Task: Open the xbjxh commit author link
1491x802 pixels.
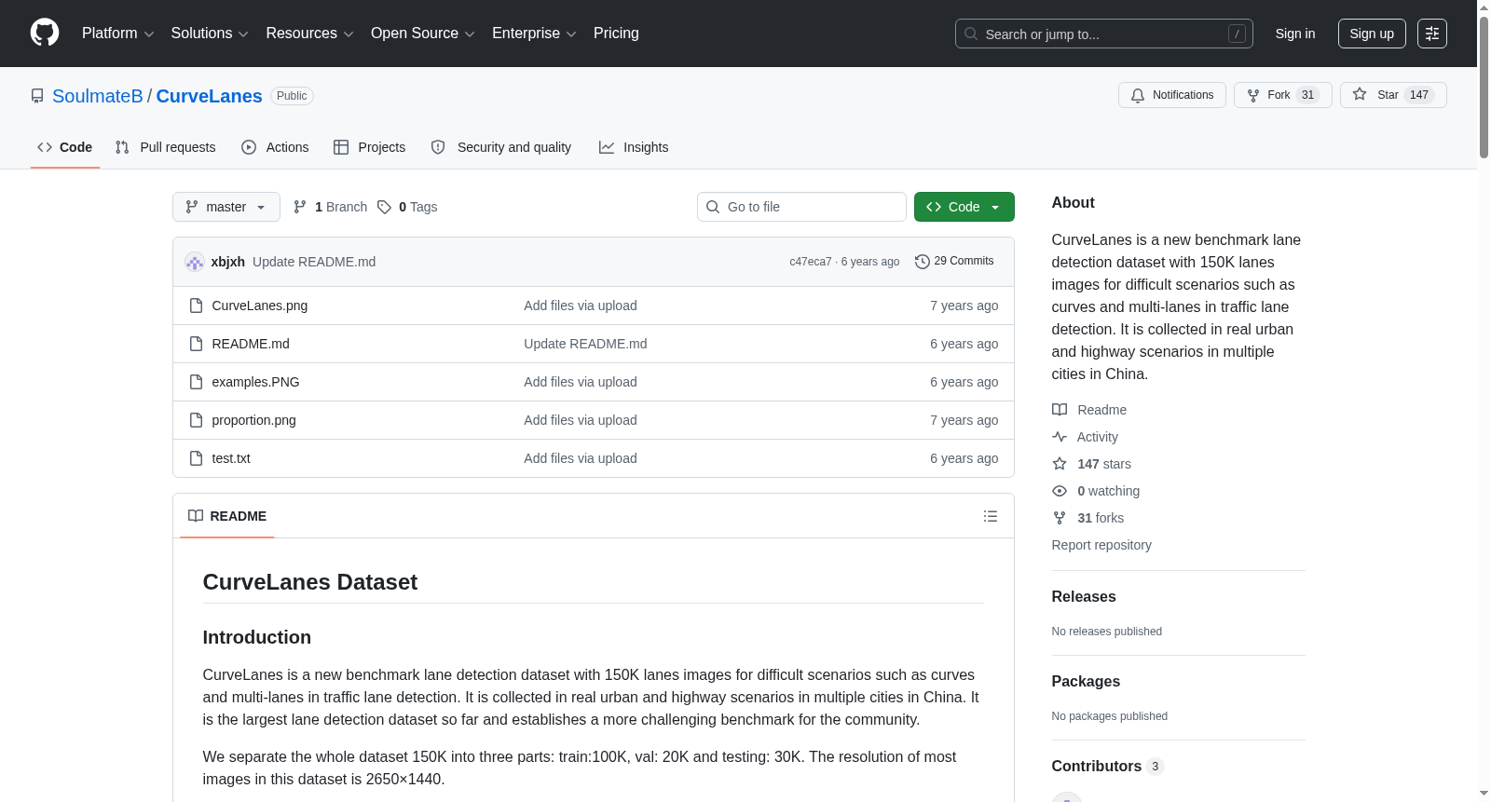Action: (x=228, y=262)
